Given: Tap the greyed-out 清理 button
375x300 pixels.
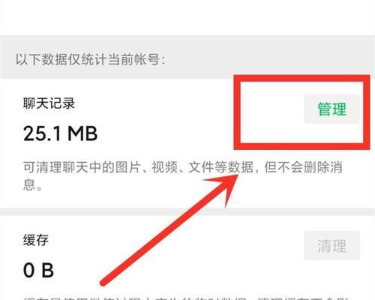Looking at the screenshot, I should click(x=331, y=246).
